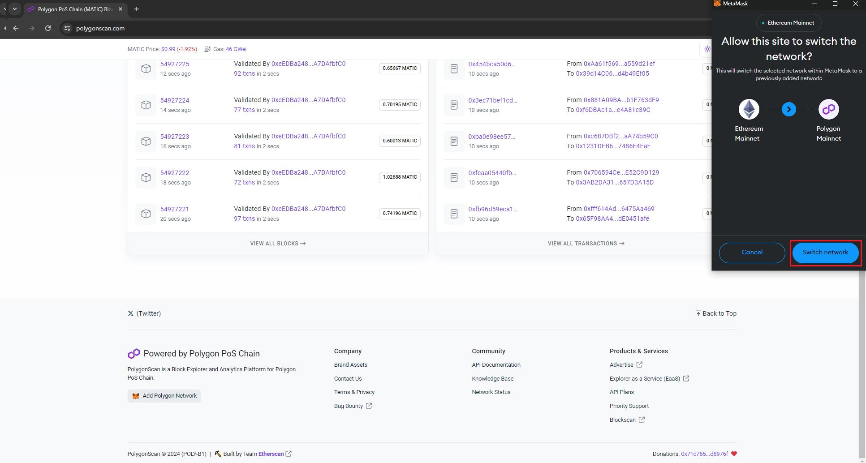
Task: Click the Switch network button in MetaMask
Action: [825, 253]
